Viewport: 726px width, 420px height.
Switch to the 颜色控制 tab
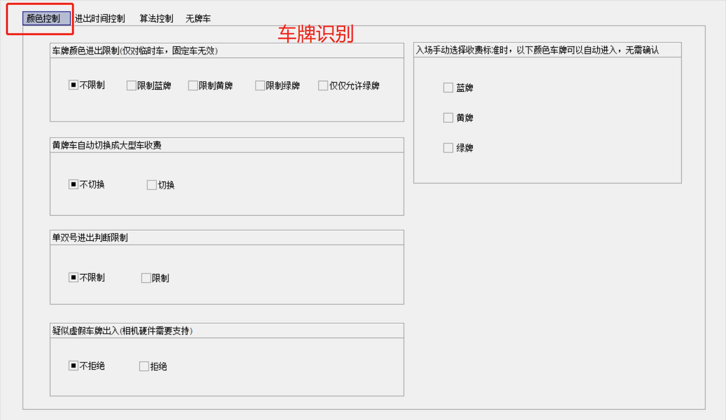click(x=44, y=18)
